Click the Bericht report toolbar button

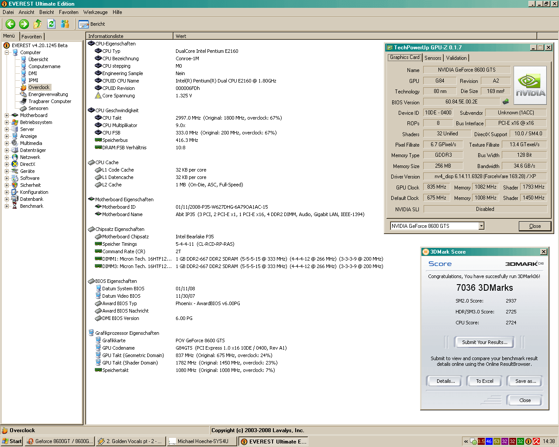pos(92,24)
